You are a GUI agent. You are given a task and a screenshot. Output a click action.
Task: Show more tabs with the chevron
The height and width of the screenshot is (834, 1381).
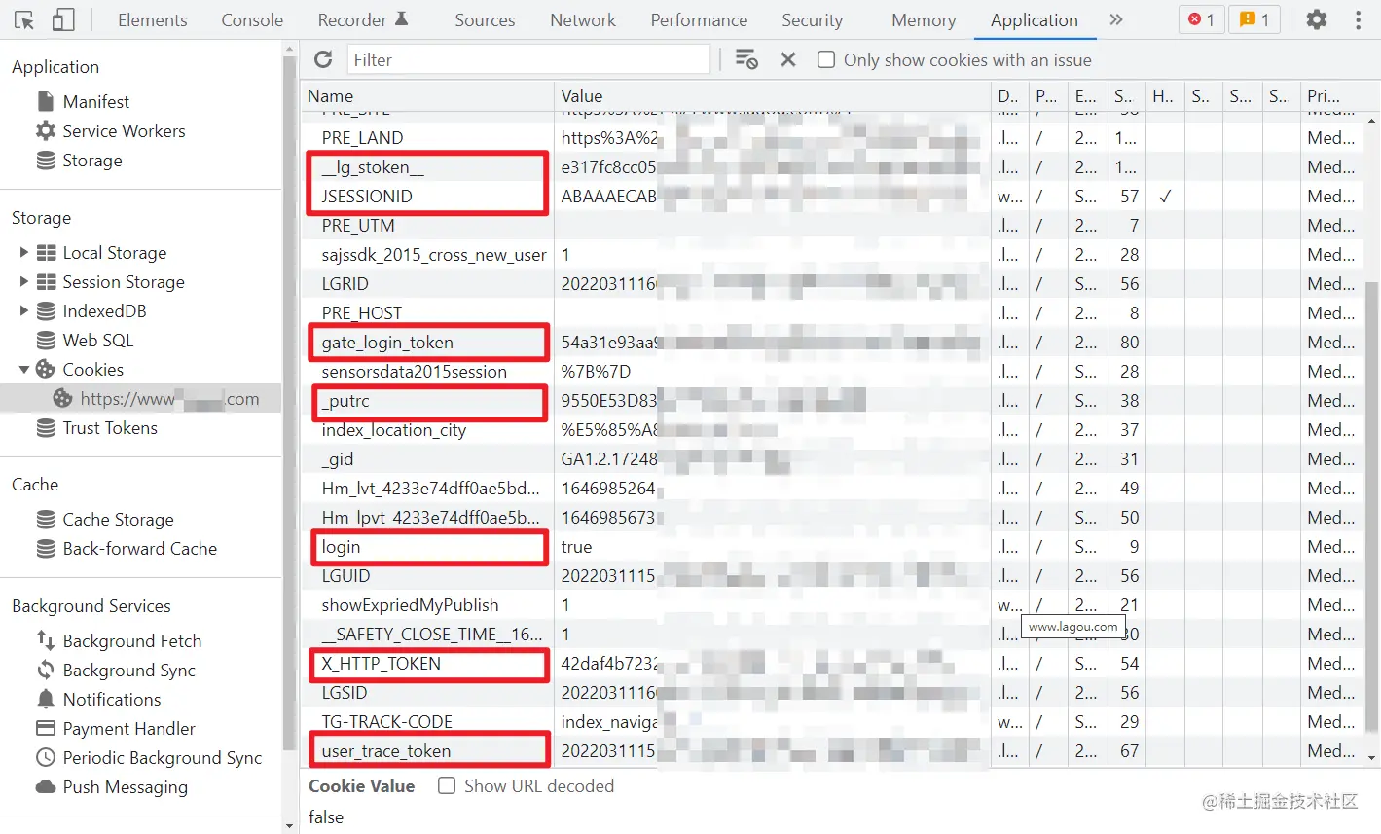1116,19
